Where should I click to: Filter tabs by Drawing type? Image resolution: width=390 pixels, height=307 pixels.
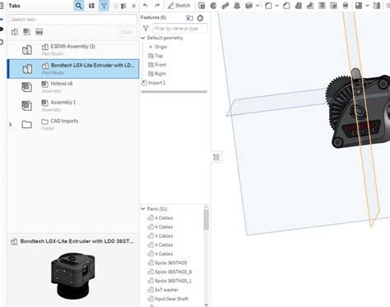[x=39, y=32]
